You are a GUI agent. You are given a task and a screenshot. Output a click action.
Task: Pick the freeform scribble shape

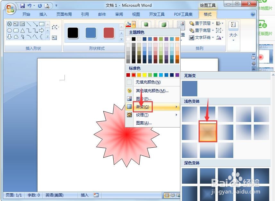pos(22,37)
